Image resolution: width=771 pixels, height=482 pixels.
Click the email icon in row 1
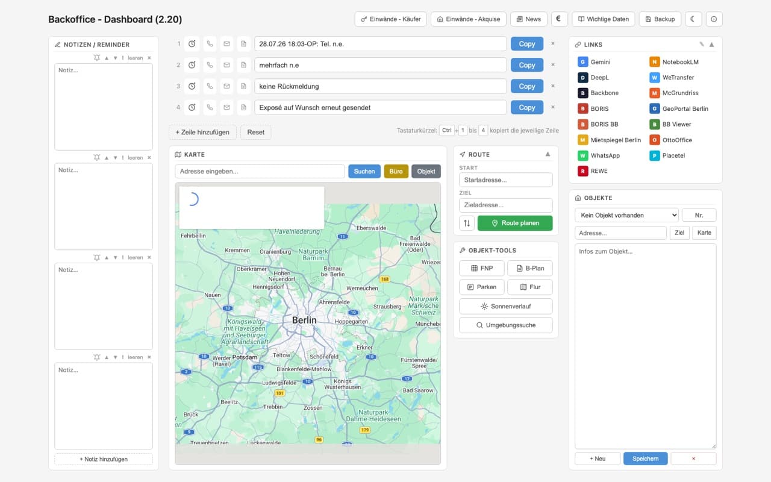click(226, 44)
